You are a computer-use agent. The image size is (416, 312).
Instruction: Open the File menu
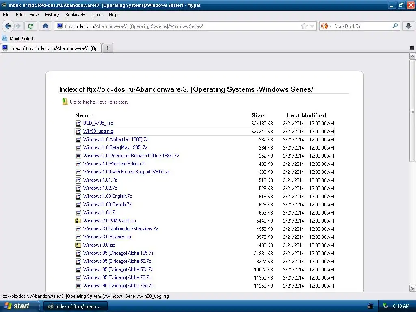pos(6,15)
